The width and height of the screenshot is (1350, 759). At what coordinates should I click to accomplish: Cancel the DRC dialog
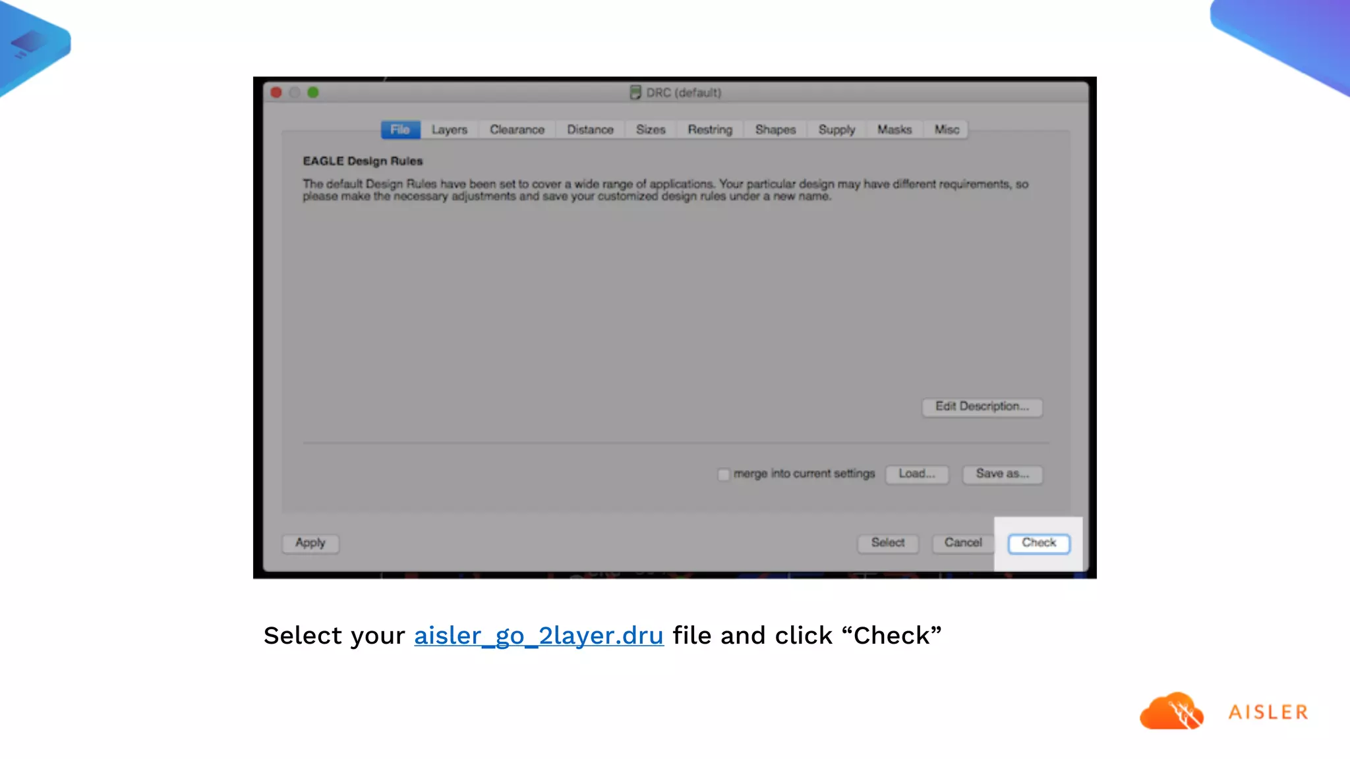point(963,543)
